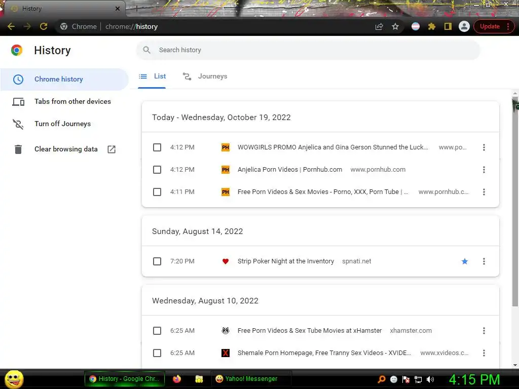Screen dimensions: 519x389
Task: Click the scroll down arrow at bottom right
Action: tap(515, 365)
